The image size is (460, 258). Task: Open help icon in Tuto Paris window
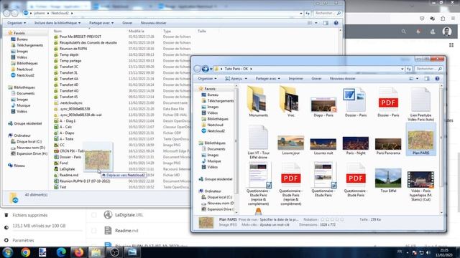[x=437, y=78]
